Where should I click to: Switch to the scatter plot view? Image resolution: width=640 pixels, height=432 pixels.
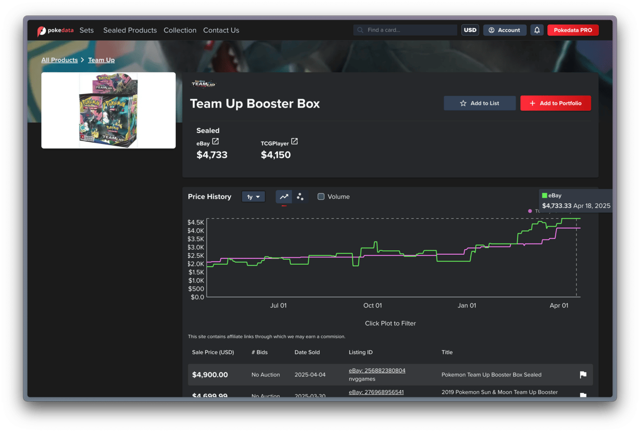point(300,196)
